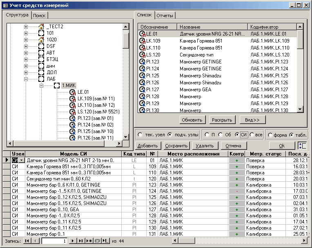This screenshot has width=312, height=248.
Task: Choose the 'все' radio option
Action: pyautogui.click(x=253, y=135)
